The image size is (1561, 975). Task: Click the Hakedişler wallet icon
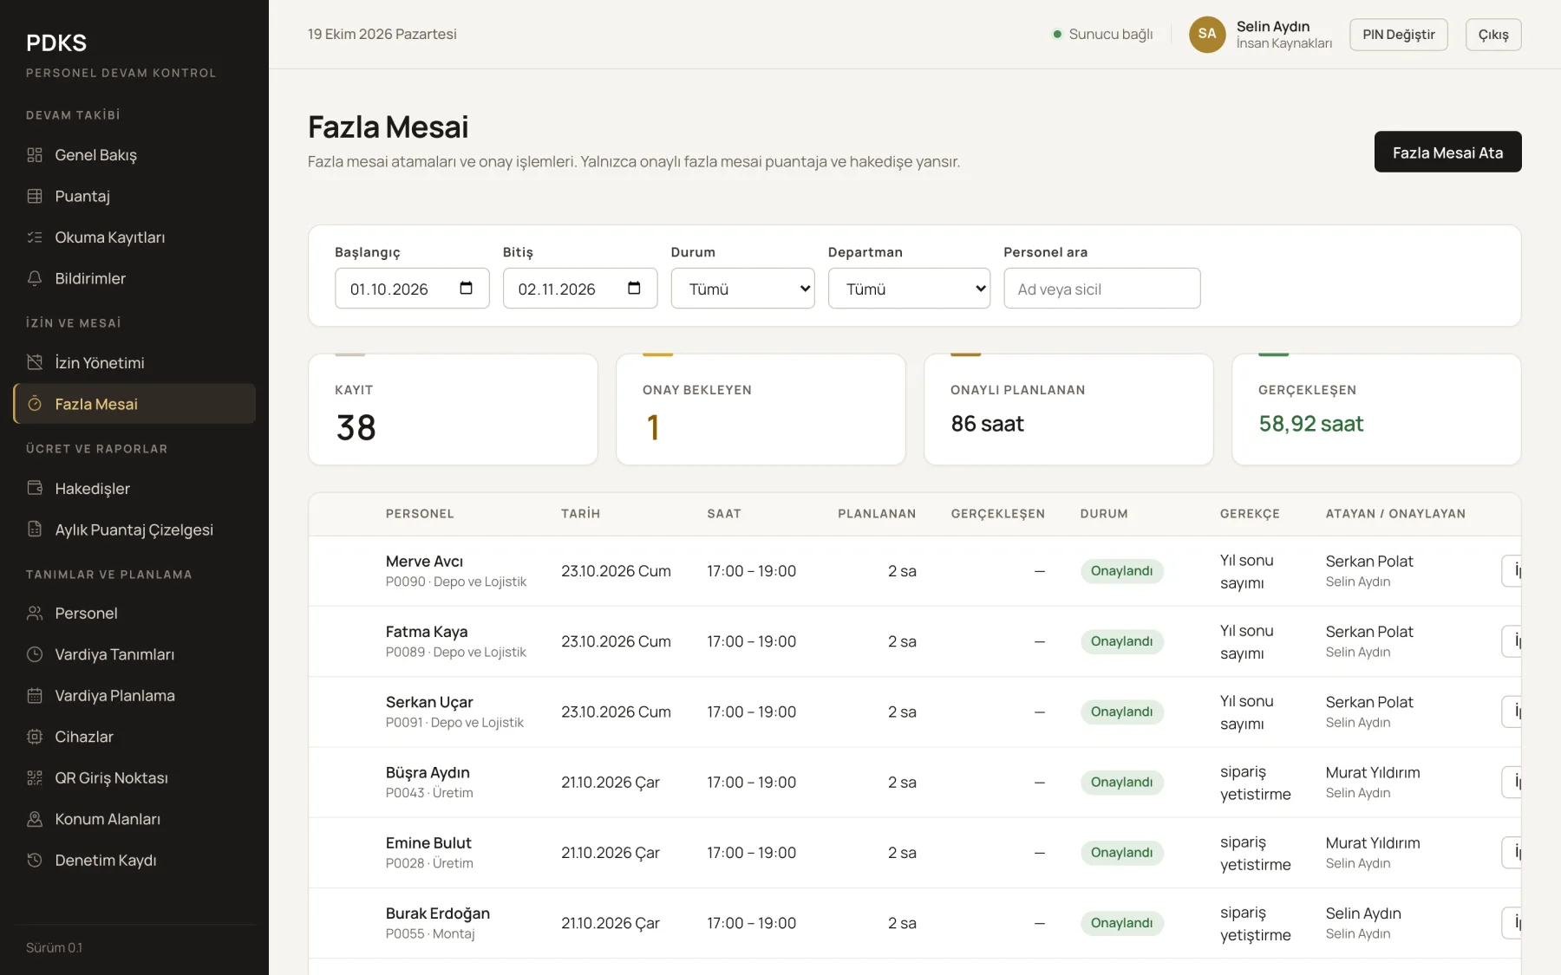point(35,488)
